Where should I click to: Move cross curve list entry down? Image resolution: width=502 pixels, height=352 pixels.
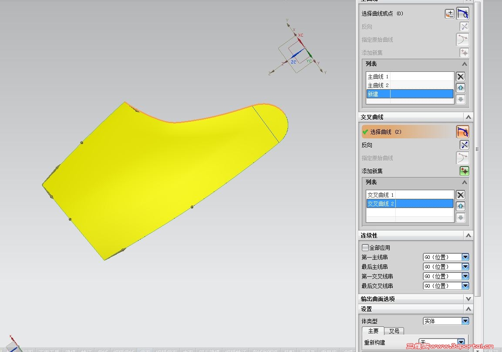point(460,218)
